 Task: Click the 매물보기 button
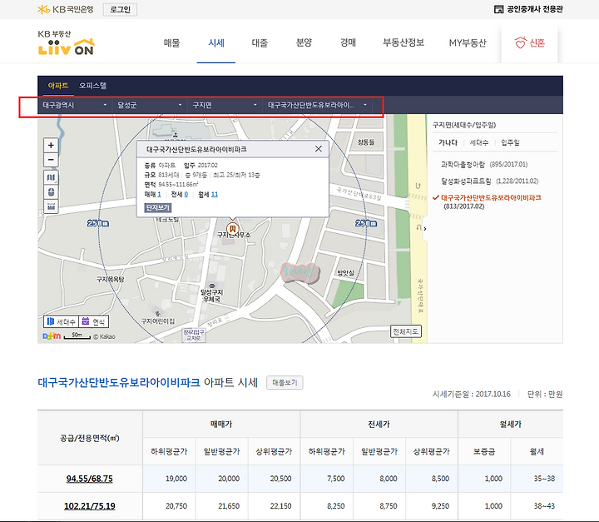pos(285,382)
